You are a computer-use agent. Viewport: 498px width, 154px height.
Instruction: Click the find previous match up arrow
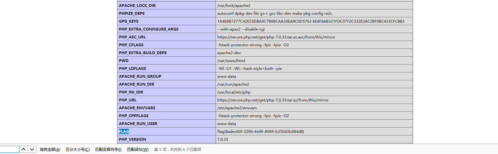tap(23, 149)
